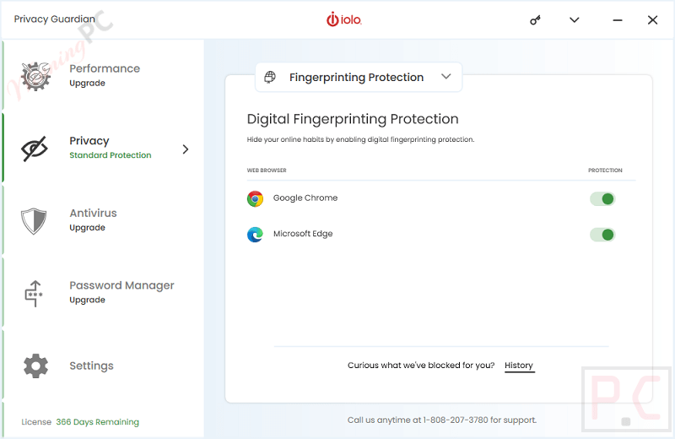The height and width of the screenshot is (439, 675).
Task: Click the Settings gear icon
Action: 35,366
